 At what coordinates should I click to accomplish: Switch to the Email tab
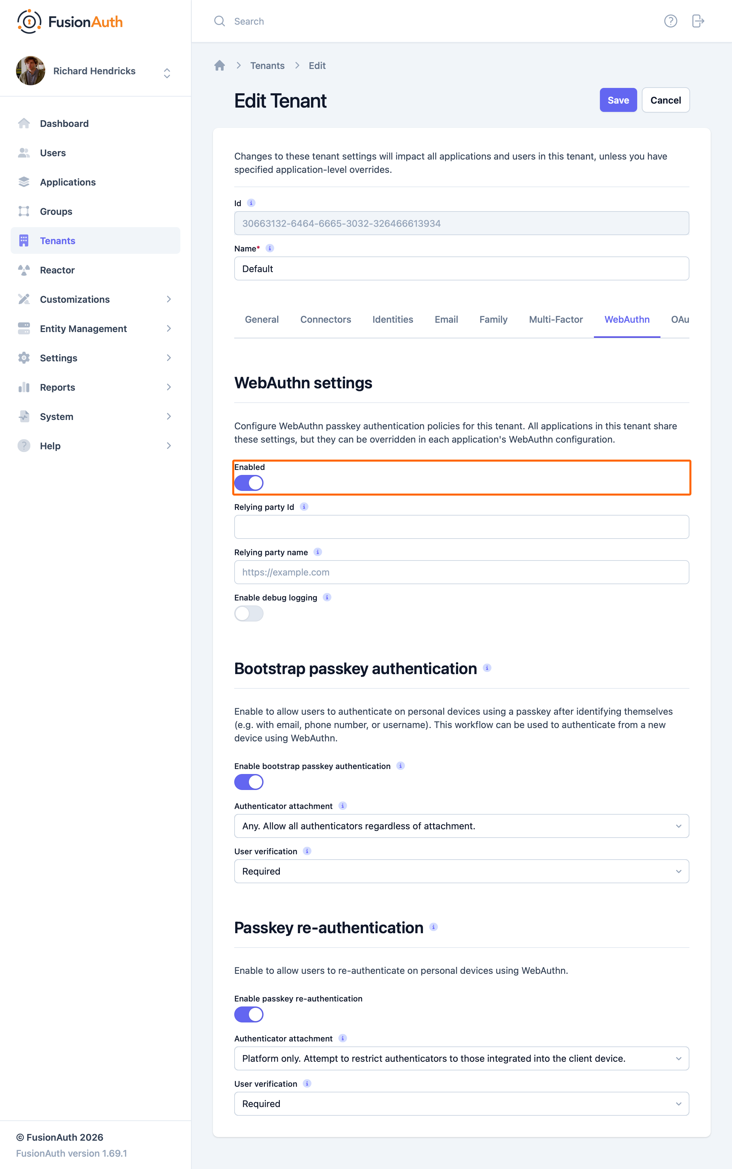(446, 319)
